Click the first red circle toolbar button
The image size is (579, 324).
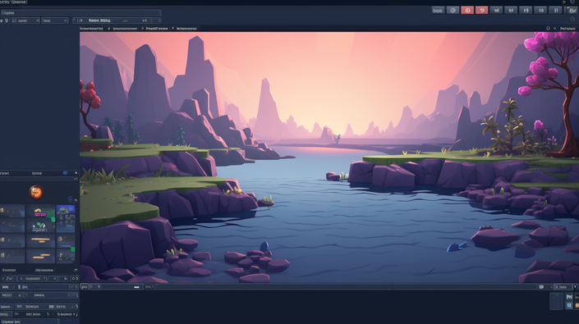tap(467, 11)
